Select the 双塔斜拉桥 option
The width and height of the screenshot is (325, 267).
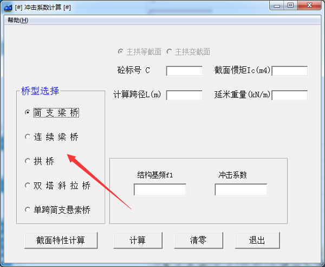click(x=57, y=186)
